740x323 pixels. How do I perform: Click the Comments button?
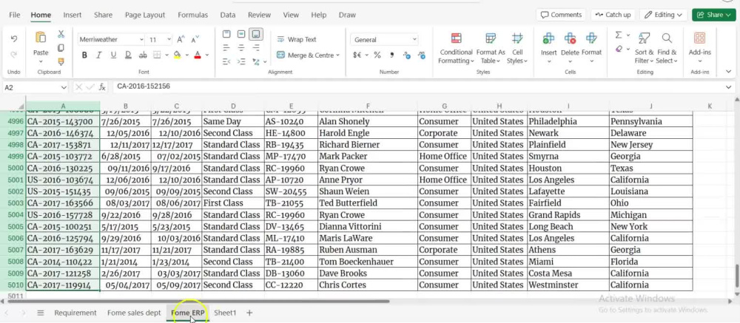[561, 15]
